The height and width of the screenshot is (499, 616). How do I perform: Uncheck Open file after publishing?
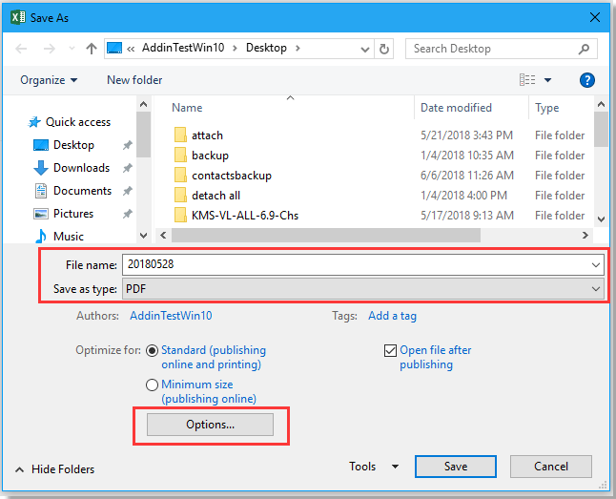[x=389, y=350]
